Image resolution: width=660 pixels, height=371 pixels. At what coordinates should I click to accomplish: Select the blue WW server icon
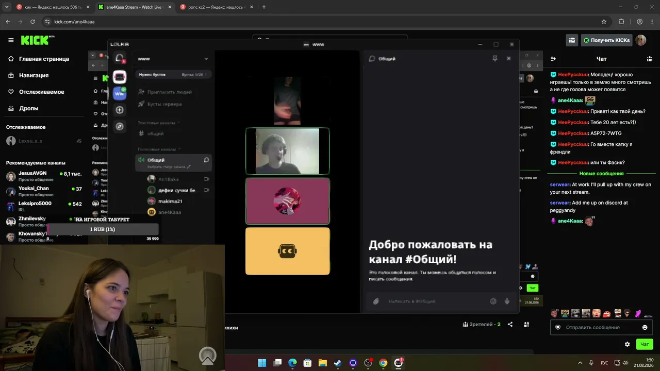[x=120, y=93]
